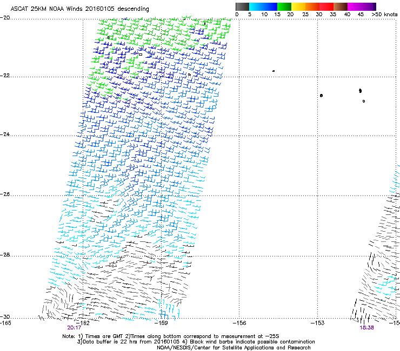Click the blue 10-15 knots legend segment
The width and height of the screenshot is (400, 351).
click(x=270, y=6)
